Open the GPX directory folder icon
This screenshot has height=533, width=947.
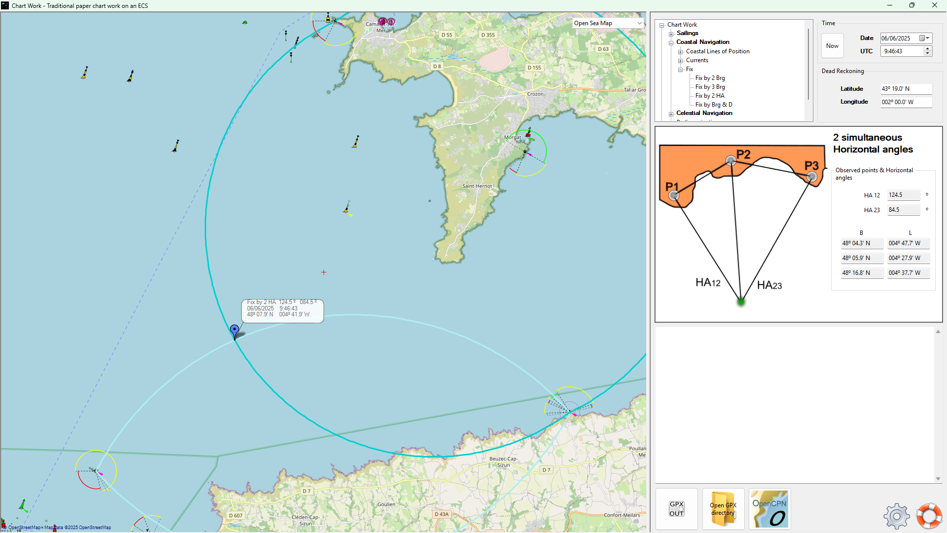point(723,509)
